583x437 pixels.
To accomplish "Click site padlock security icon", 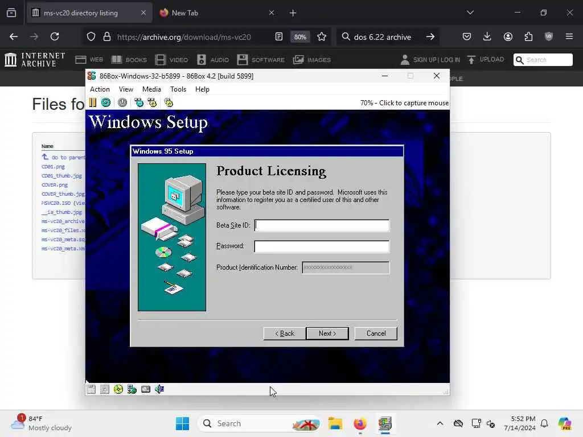I will point(107,36).
